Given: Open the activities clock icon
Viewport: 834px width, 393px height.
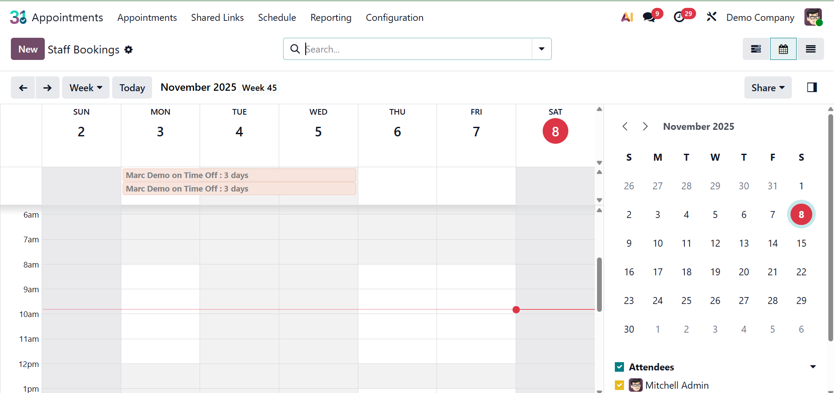Looking at the screenshot, I should coord(679,17).
